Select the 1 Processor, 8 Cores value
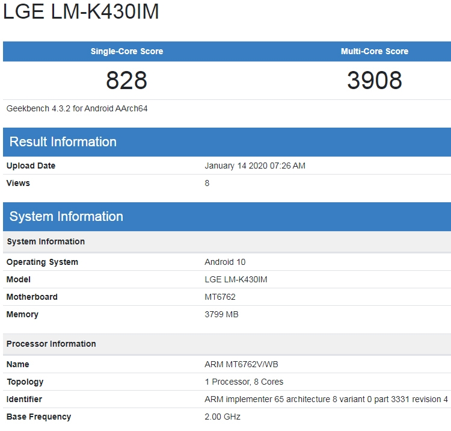This screenshot has width=451, height=431. pyautogui.click(x=244, y=382)
